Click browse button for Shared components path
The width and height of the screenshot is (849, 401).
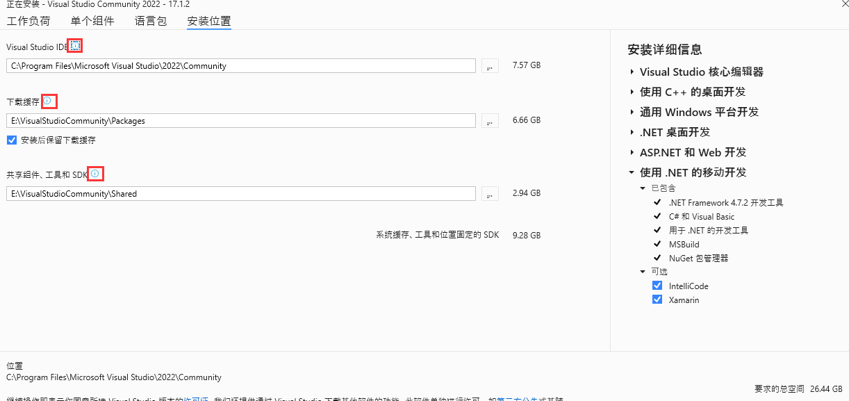pos(490,194)
